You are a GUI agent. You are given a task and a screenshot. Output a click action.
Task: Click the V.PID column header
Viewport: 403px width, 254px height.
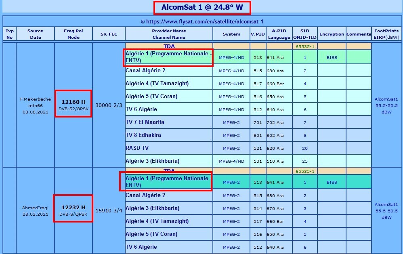coord(258,34)
